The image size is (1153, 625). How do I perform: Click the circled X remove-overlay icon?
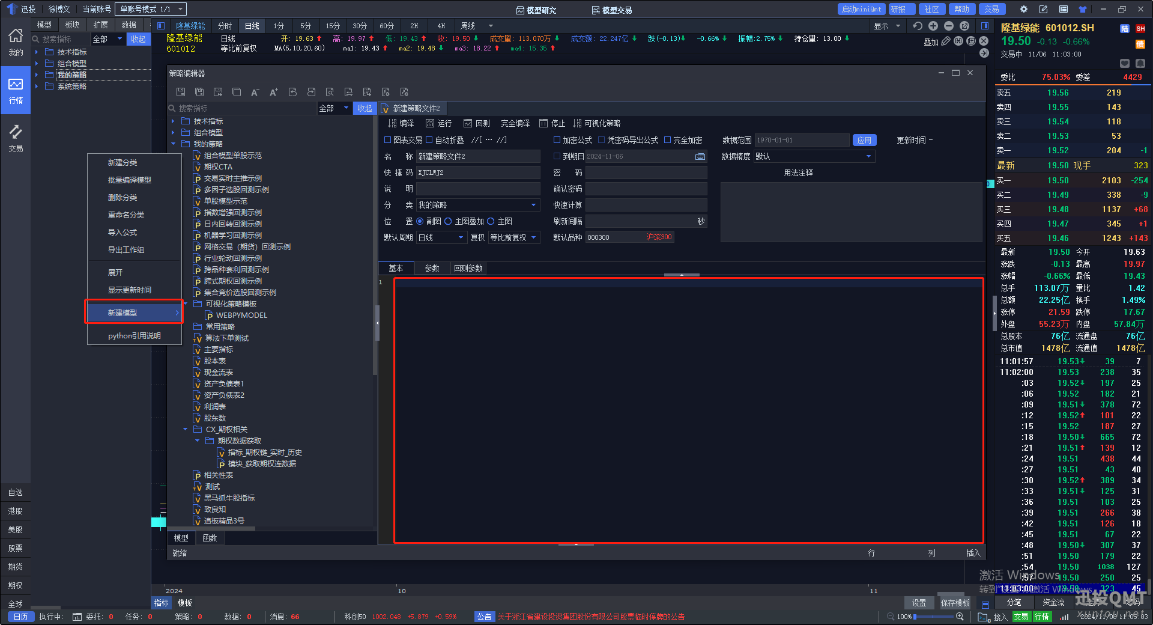click(984, 41)
